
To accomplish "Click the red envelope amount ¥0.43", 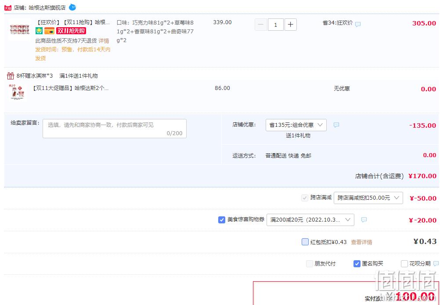I will pos(425,242).
